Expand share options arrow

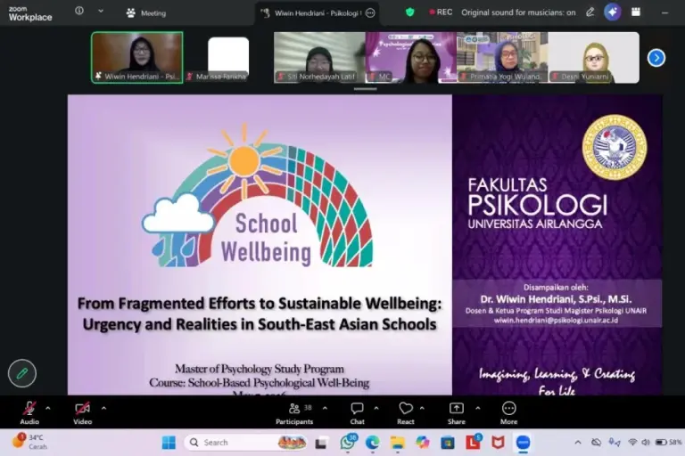tap(477, 409)
